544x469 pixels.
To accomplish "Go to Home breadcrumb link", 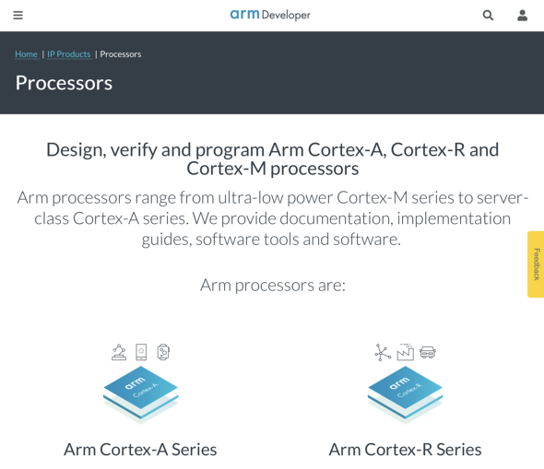I will (27, 54).
